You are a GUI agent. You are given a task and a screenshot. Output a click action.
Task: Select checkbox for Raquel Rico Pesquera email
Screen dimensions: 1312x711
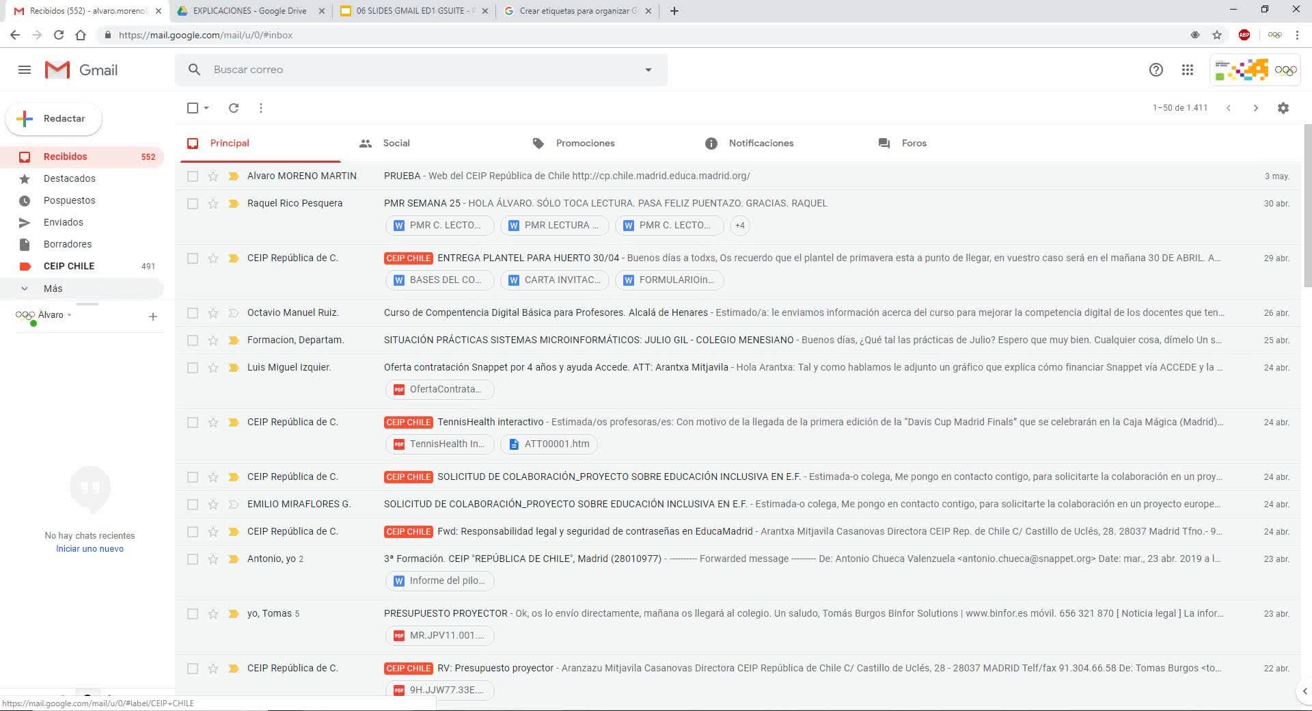point(193,204)
